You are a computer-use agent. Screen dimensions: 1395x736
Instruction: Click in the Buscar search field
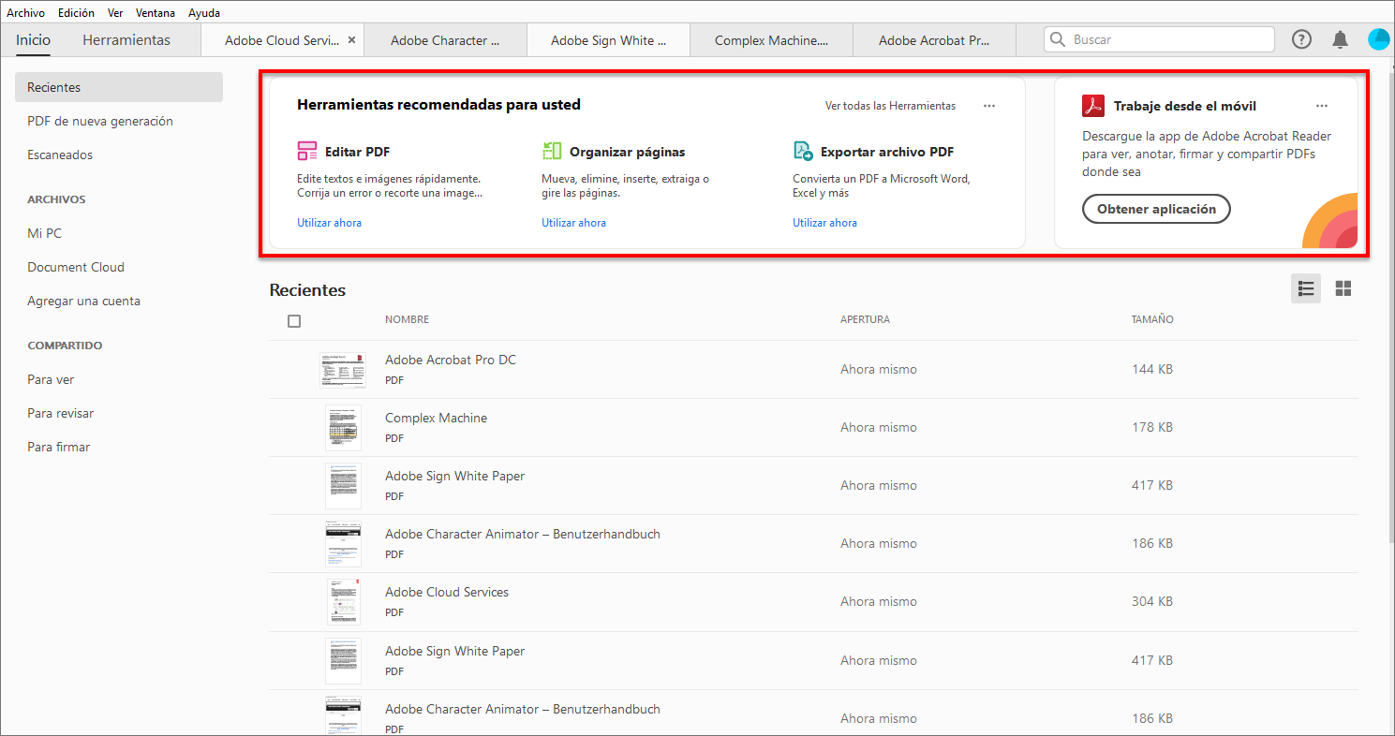pyautogui.click(x=1168, y=39)
